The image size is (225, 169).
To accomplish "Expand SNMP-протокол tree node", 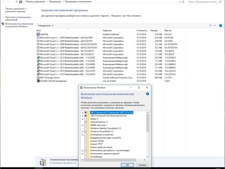I will point(82,125).
